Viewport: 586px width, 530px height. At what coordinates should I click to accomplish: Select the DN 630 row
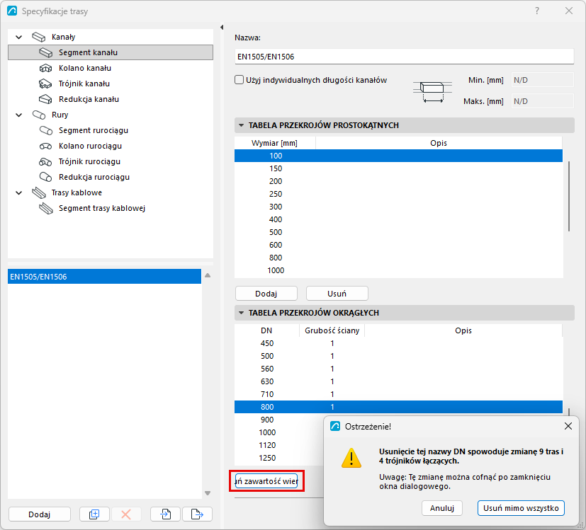click(x=398, y=381)
